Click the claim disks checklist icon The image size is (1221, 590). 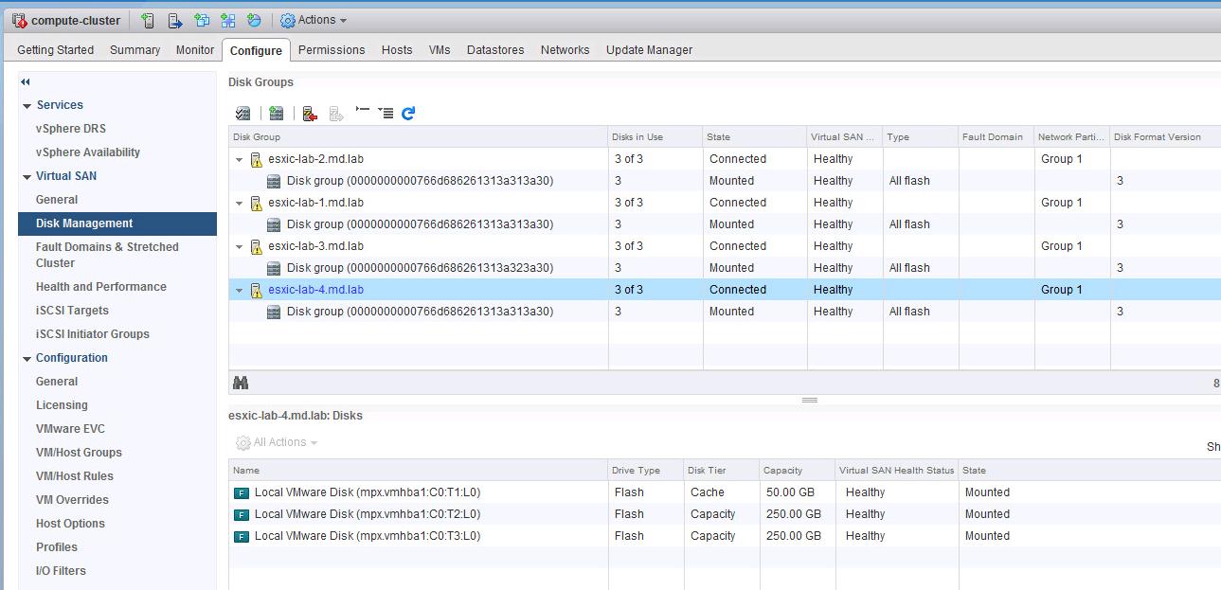tap(243, 114)
